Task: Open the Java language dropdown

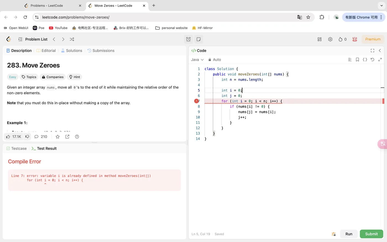Action: tap(197, 59)
